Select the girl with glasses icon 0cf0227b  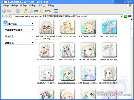tap(47, 26)
